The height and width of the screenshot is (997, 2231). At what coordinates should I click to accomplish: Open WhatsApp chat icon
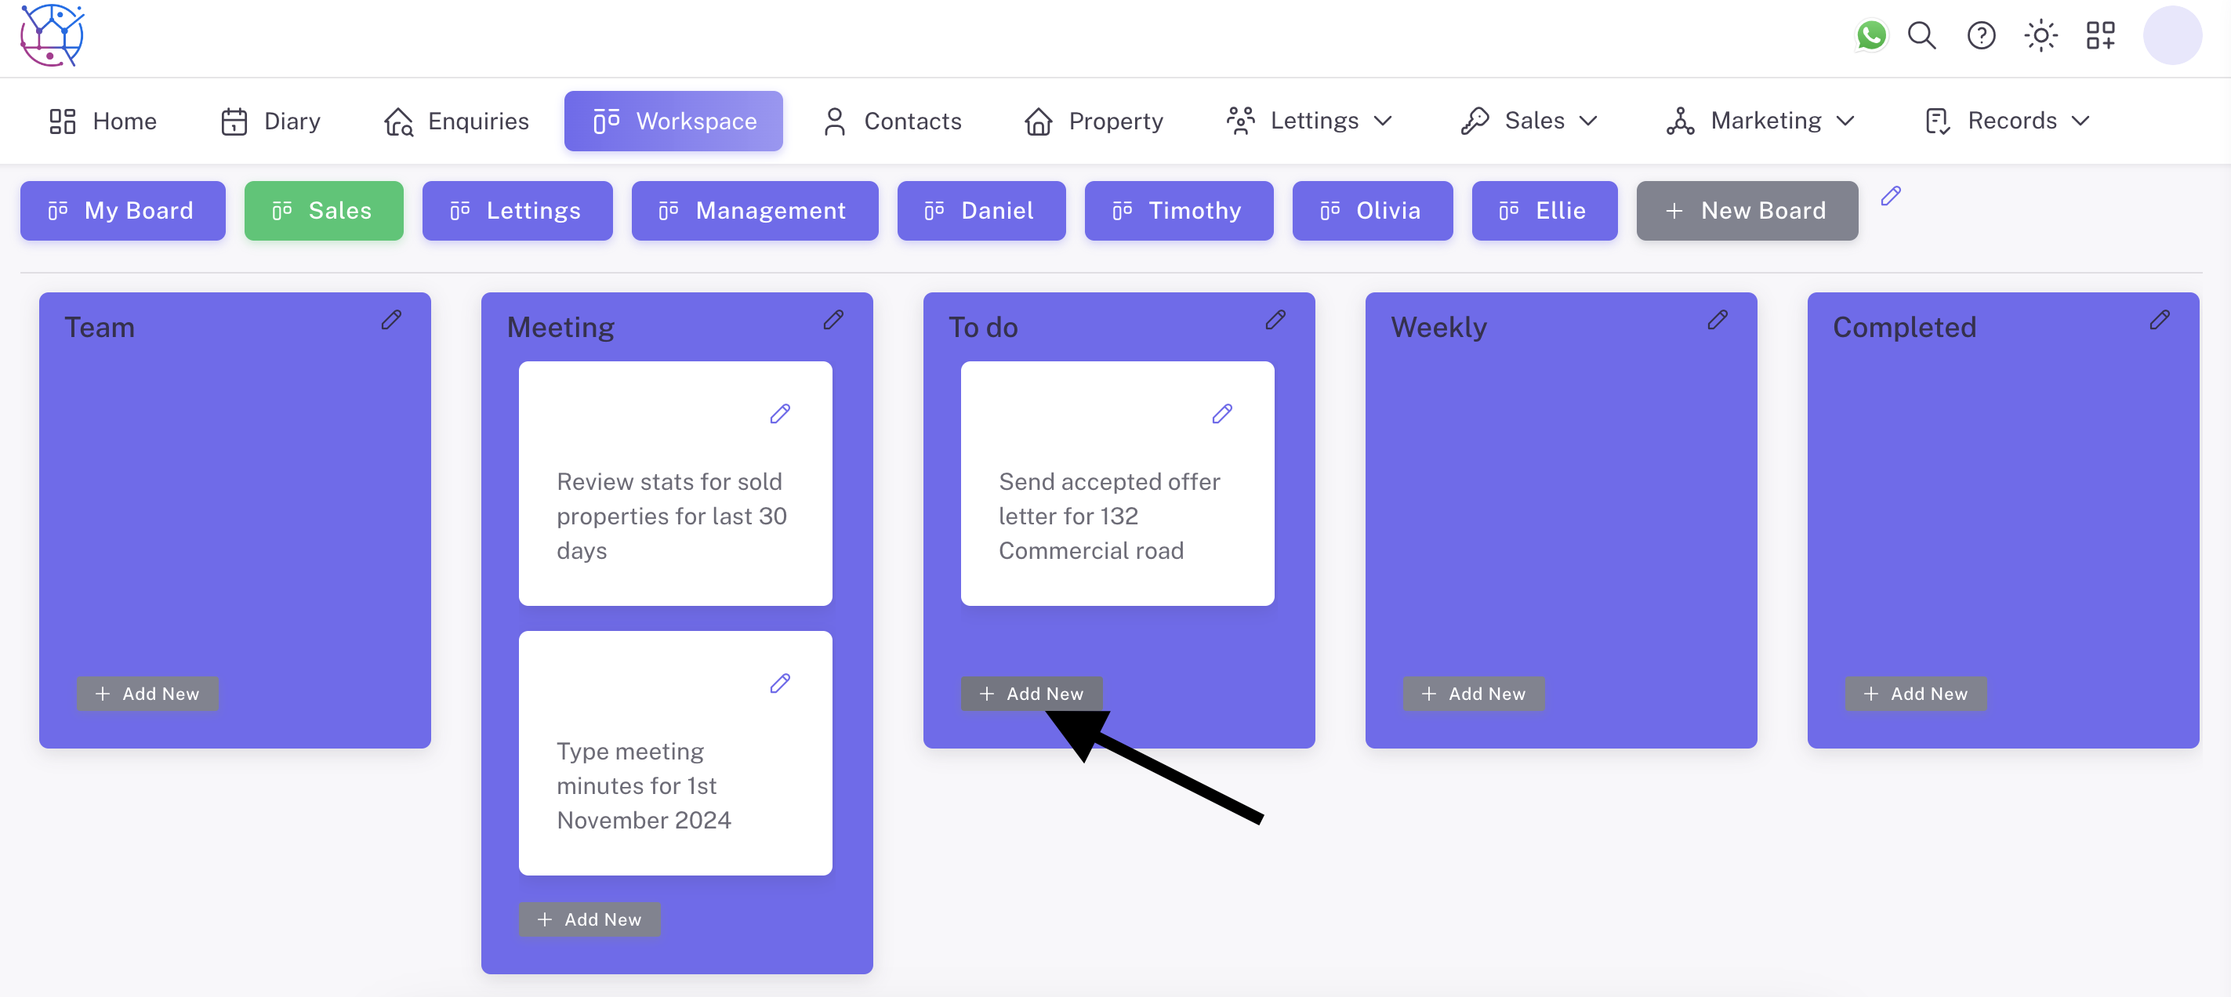click(1870, 35)
